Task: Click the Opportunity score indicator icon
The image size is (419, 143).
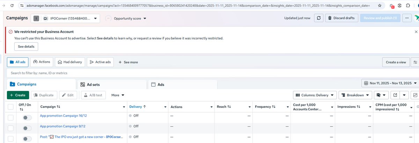Action: point(109,18)
